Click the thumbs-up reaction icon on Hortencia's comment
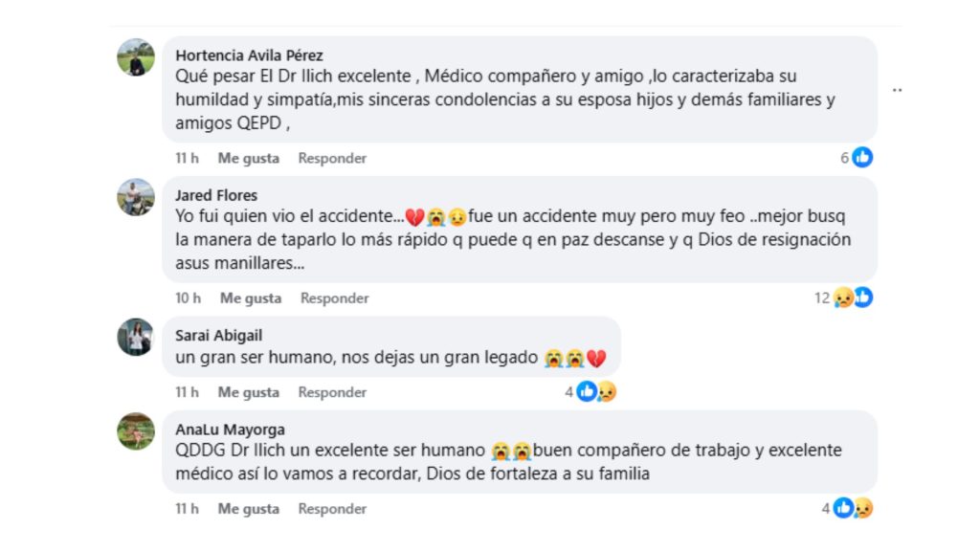The height and width of the screenshot is (551, 980). click(x=862, y=157)
